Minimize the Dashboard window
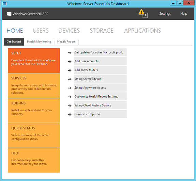 (x=173, y=3)
